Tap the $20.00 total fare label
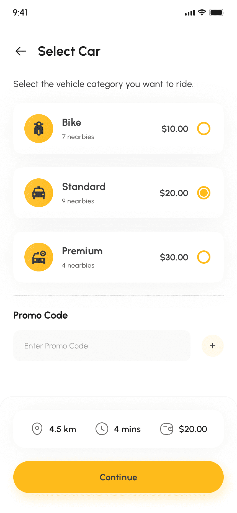This screenshot has height=513, width=237. tap(193, 429)
